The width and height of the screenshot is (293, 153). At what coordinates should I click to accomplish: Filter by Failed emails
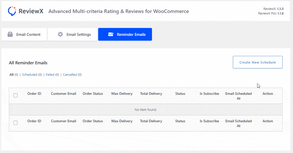pyautogui.click(x=50, y=74)
